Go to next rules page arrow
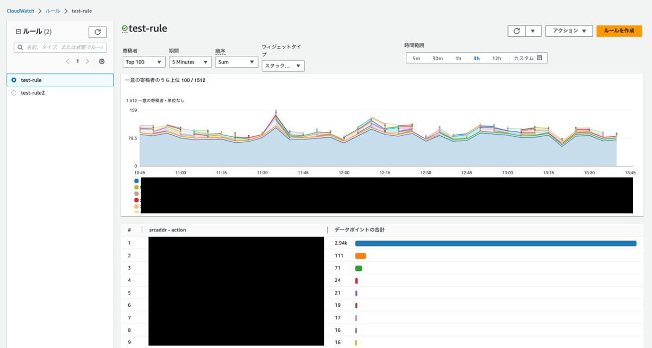Screen dimensions: 652x348 point(87,61)
